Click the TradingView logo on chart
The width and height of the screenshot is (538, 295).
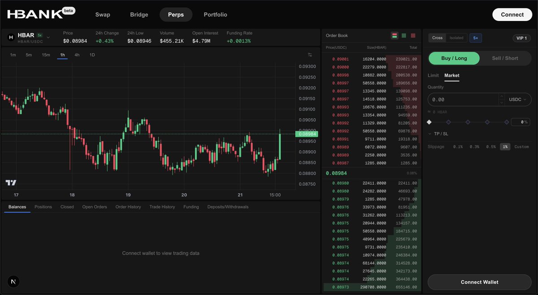11,183
